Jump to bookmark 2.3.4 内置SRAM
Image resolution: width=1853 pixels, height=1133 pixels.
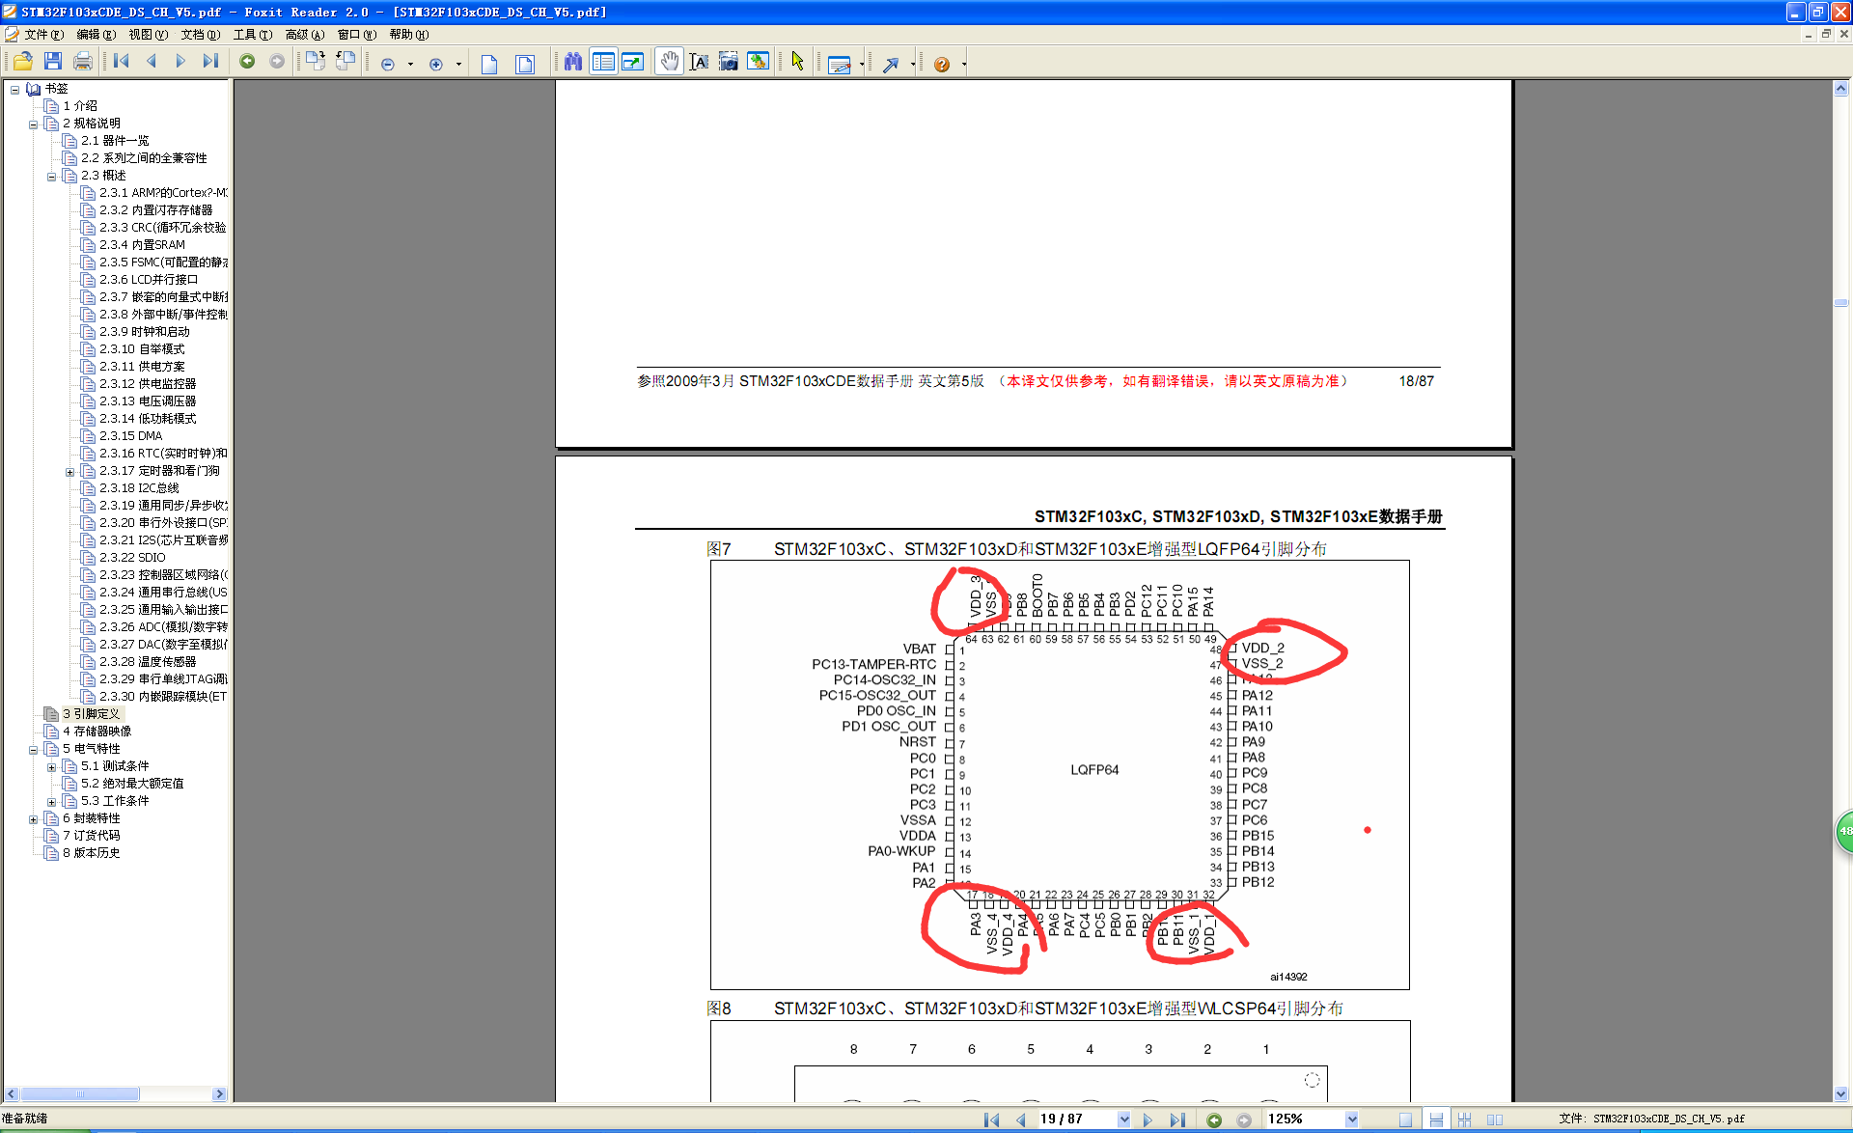click(142, 245)
